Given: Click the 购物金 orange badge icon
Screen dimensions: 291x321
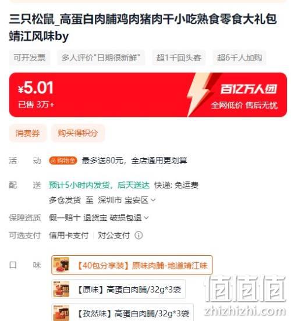Looking at the screenshot, I should (63, 160).
